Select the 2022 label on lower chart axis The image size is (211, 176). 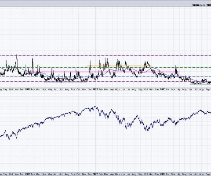pyautogui.click(x=95, y=174)
